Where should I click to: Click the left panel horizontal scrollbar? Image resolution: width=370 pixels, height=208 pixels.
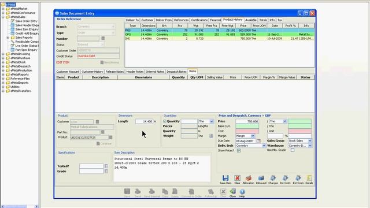click(x=19, y=206)
